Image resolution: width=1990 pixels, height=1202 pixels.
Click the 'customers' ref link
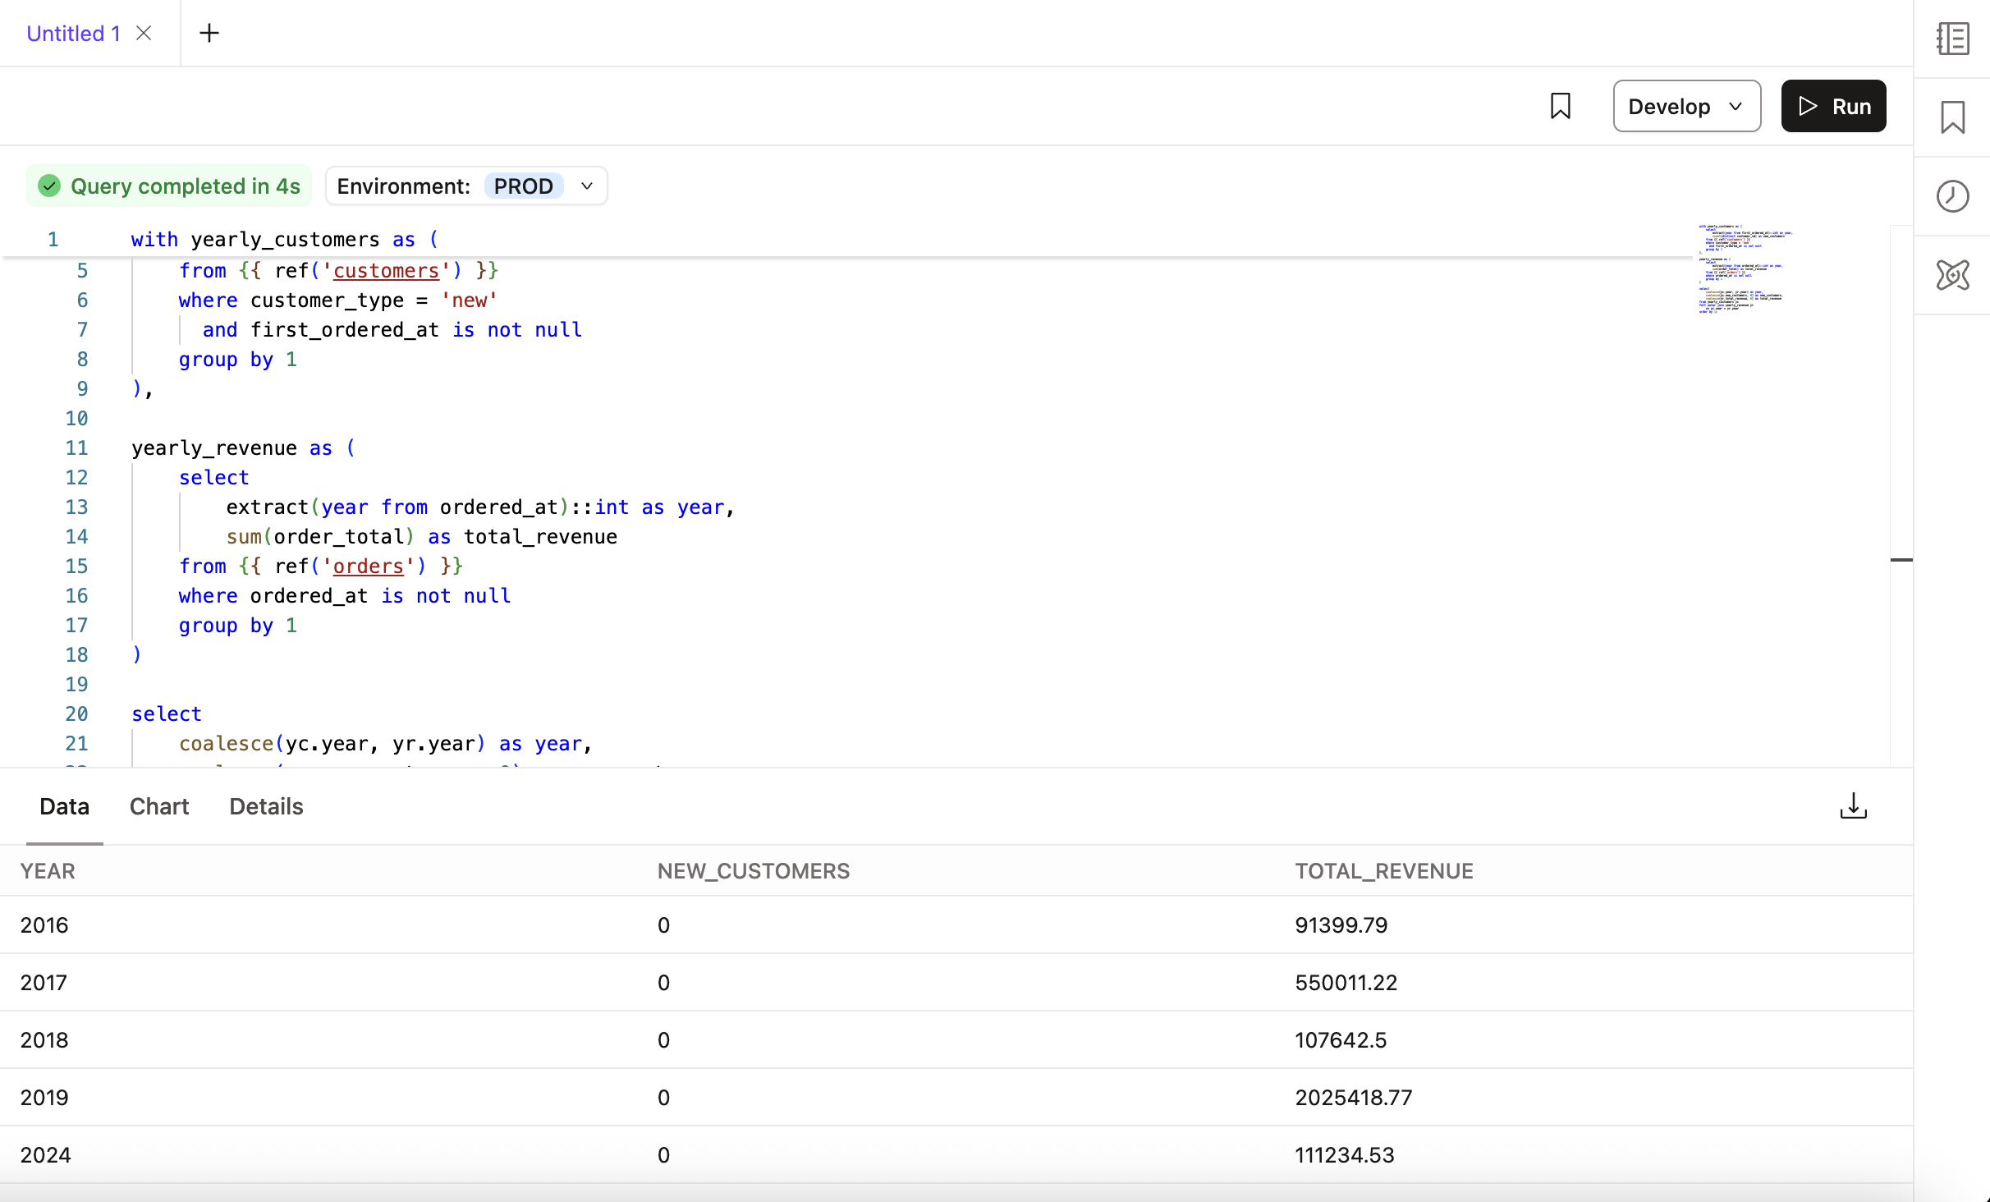point(386,271)
